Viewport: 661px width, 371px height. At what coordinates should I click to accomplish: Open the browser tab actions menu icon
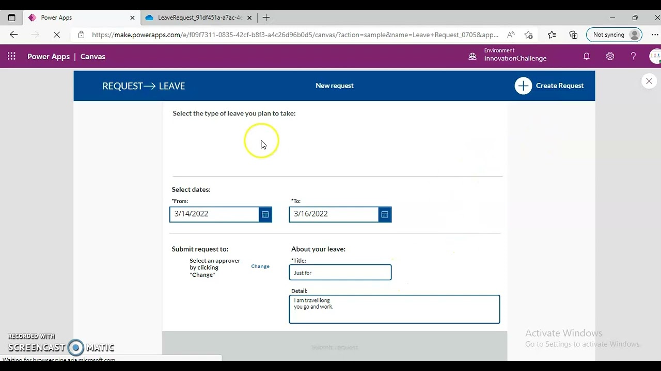coord(11,18)
